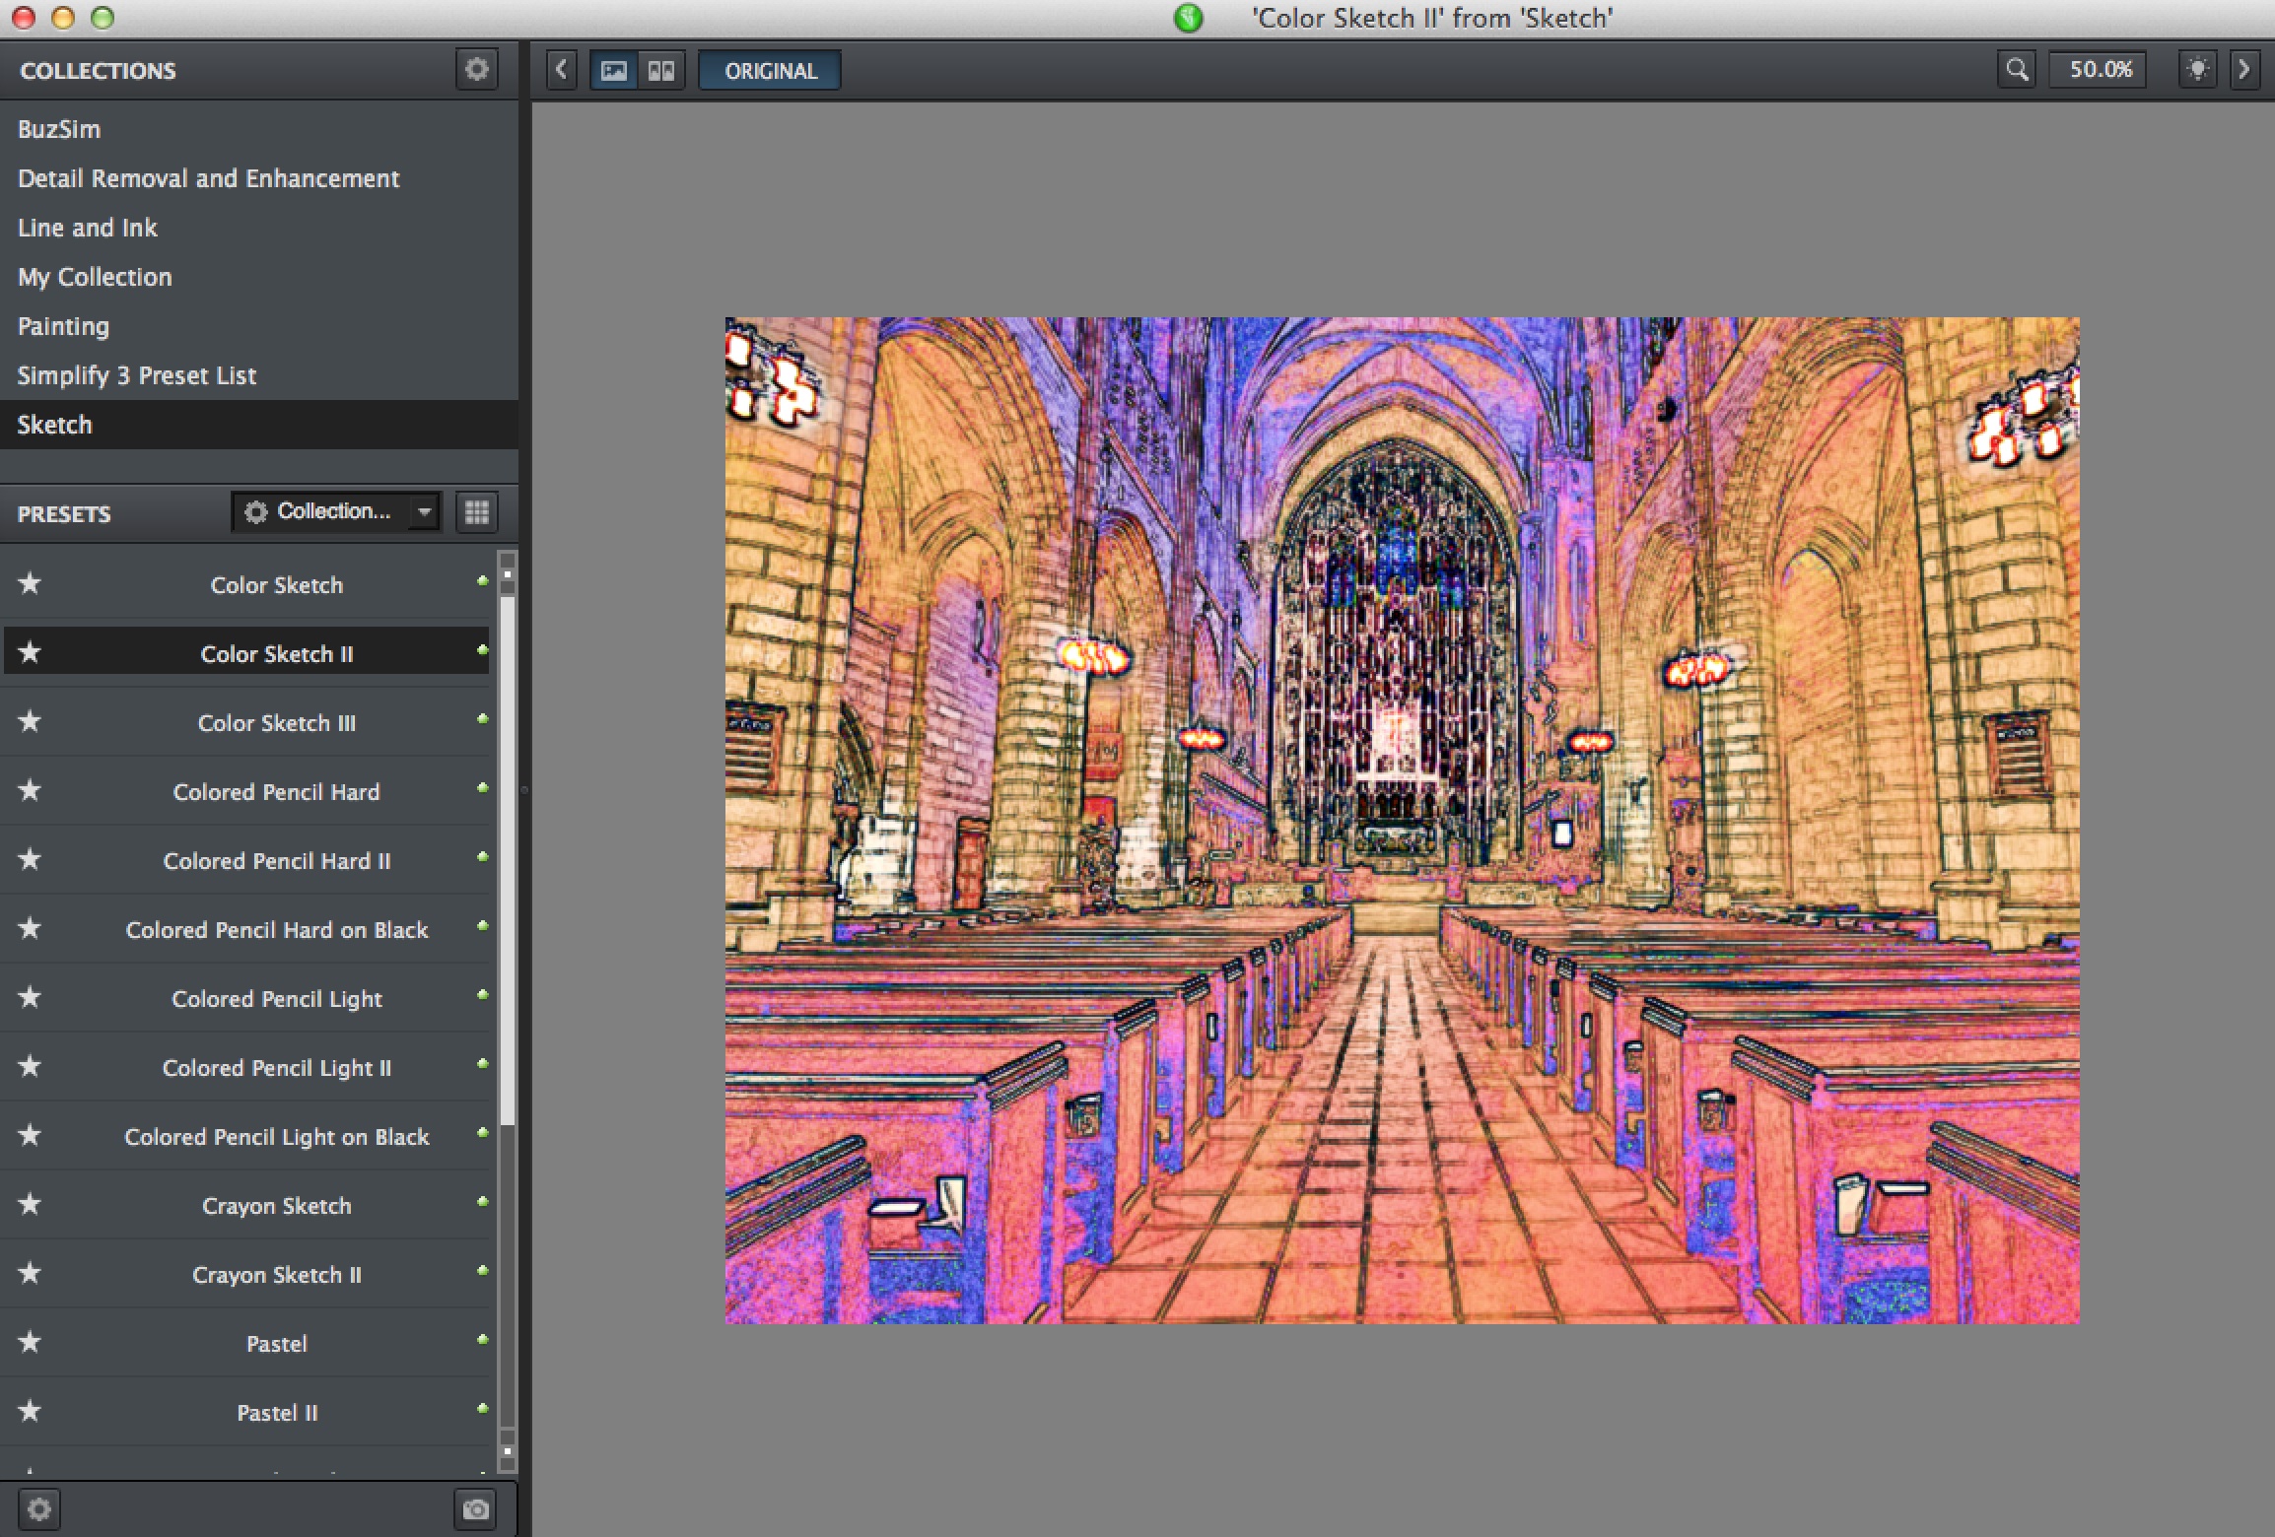Image resolution: width=2275 pixels, height=1537 pixels.
Task: Favorite the Color Sketch preset star
Action: pyautogui.click(x=30, y=583)
